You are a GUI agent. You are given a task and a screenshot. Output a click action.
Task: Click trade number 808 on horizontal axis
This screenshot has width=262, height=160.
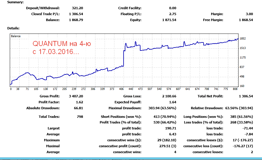tap(235, 89)
